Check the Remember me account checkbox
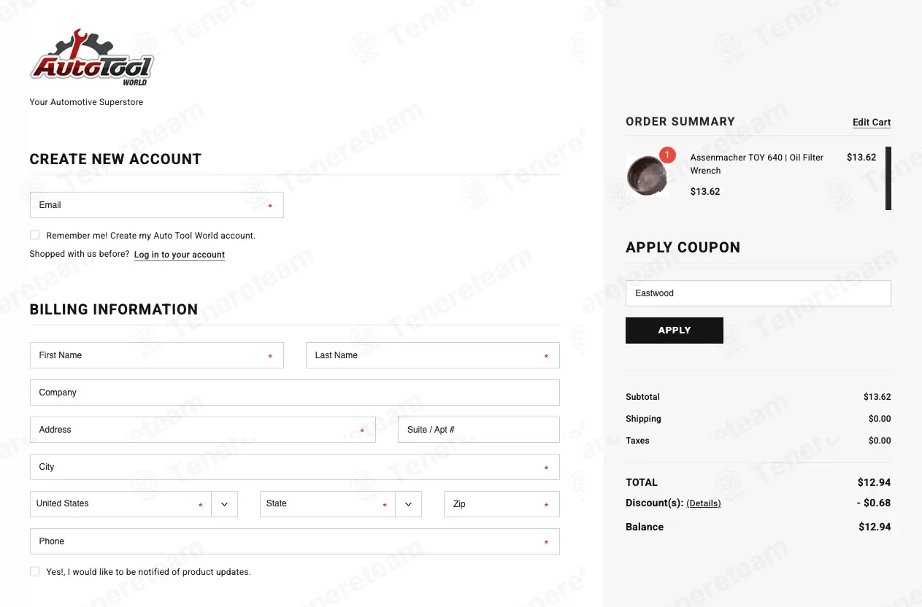This screenshot has width=922, height=607. pyautogui.click(x=35, y=235)
